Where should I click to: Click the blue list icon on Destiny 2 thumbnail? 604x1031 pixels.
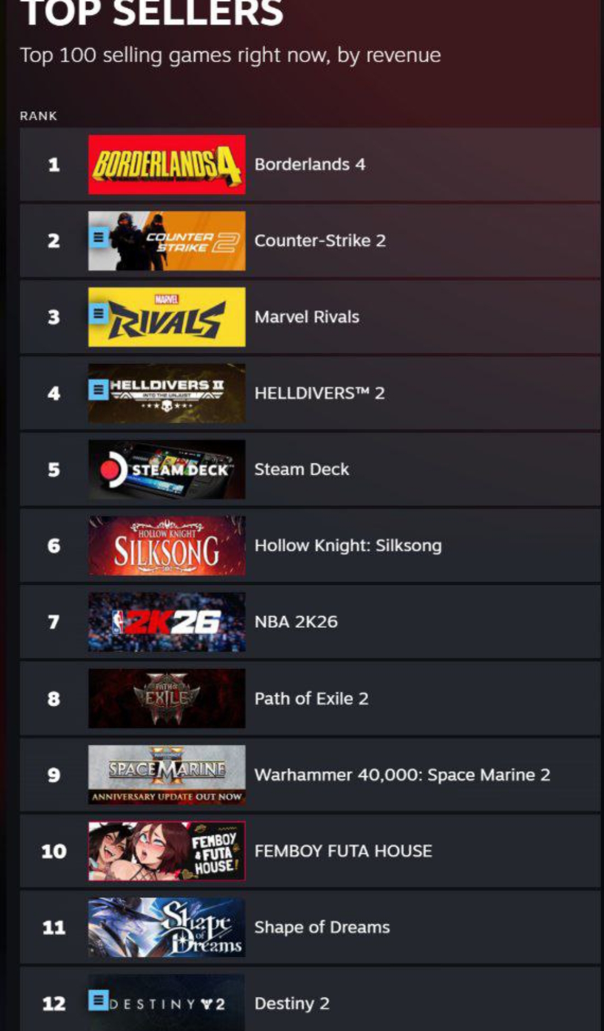click(99, 1000)
